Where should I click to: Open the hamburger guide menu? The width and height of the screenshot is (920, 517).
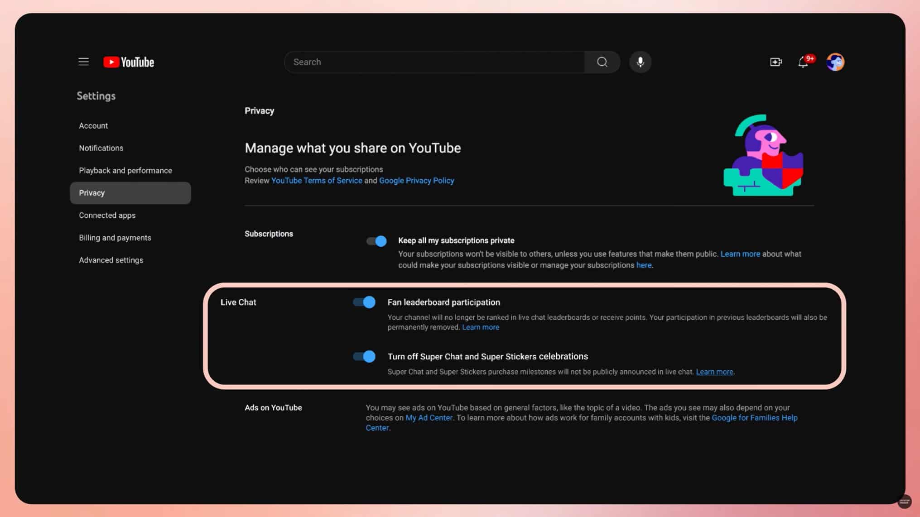(x=83, y=62)
